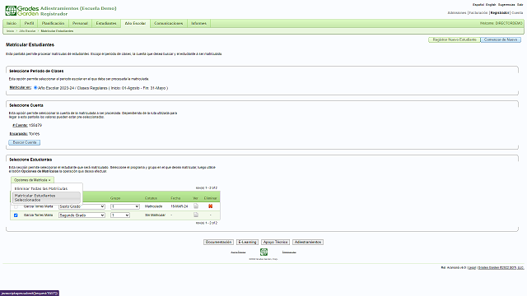This screenshot has height=296, width=527.
Task: Check the box for the Sexto Grado row
Action: [x=16, y=206]
